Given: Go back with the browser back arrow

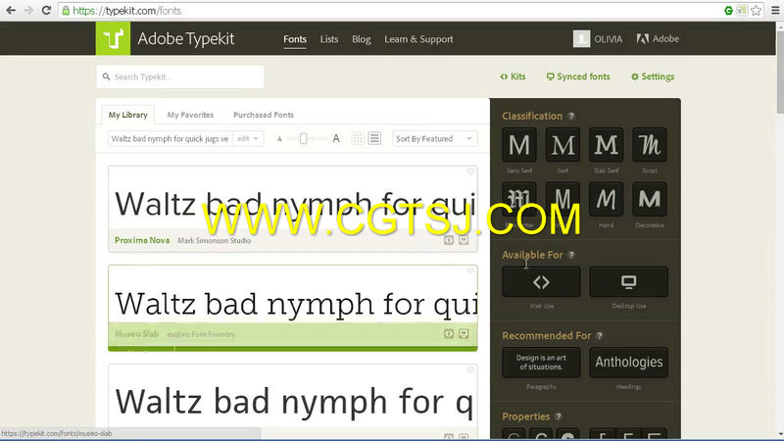Looking at the screenshot, I should (11, 10).
